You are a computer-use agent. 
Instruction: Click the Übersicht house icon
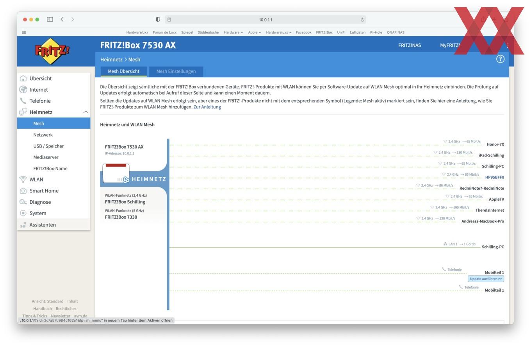pos(23,78)
